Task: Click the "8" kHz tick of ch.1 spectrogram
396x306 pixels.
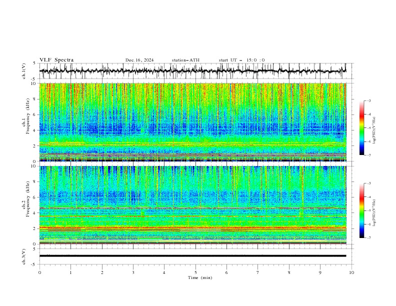Action: click(x=34, y=99)
